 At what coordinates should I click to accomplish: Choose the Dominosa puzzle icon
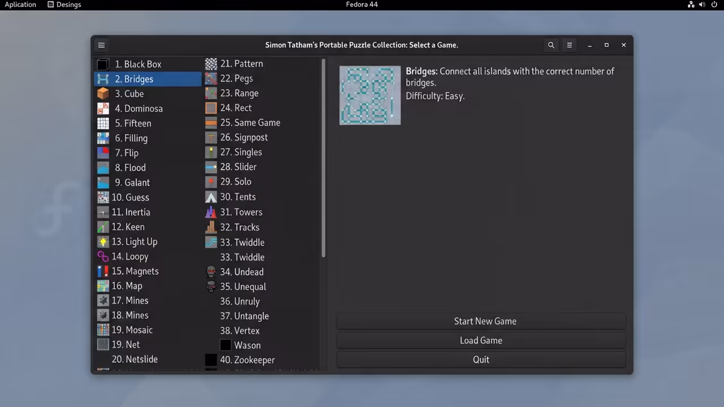pyautogui.click(x=103, y=109)
